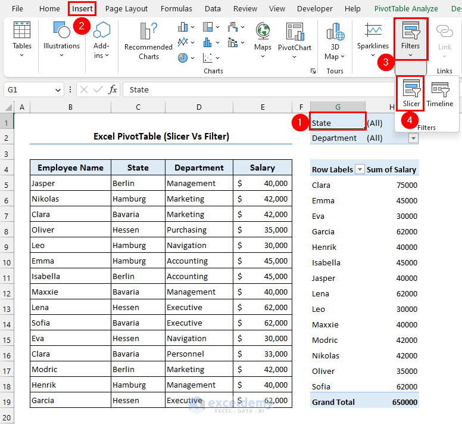Open the File tab
This screenshot has height=424, width=462.
(17, 9)
